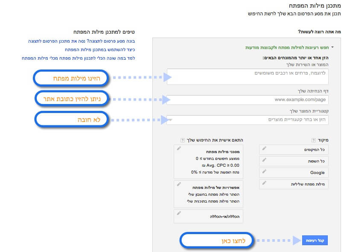Click the help icon beside התאם אישית את החיפוש שלך
Screen dimensions: 344x252
[182, 139]
